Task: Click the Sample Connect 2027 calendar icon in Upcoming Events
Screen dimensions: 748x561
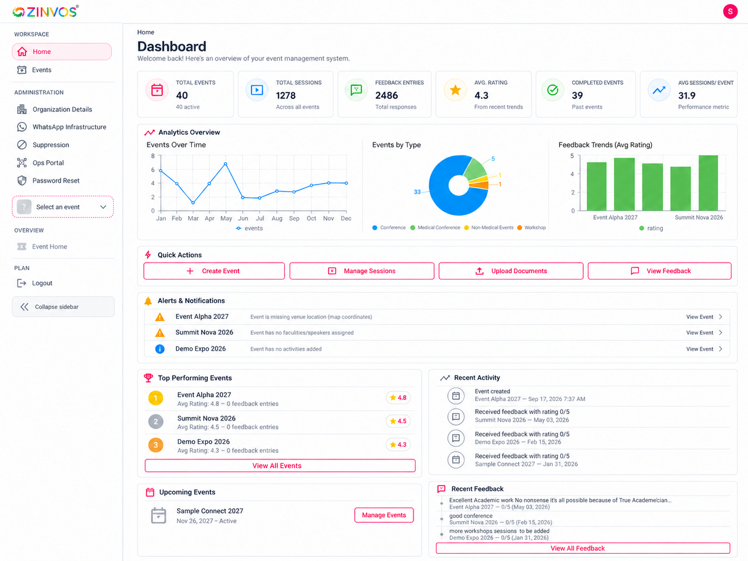Action: (159, 516)
